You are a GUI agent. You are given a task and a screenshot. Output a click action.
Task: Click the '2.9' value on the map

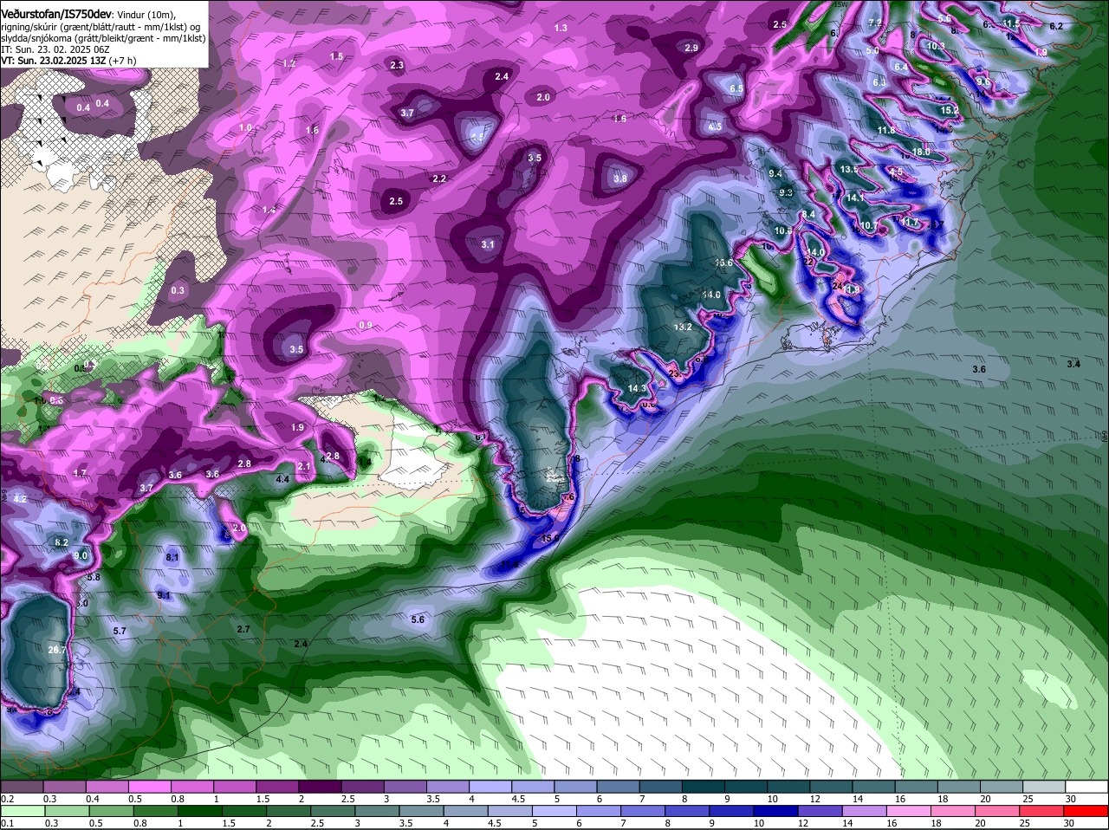pos(691,49)
